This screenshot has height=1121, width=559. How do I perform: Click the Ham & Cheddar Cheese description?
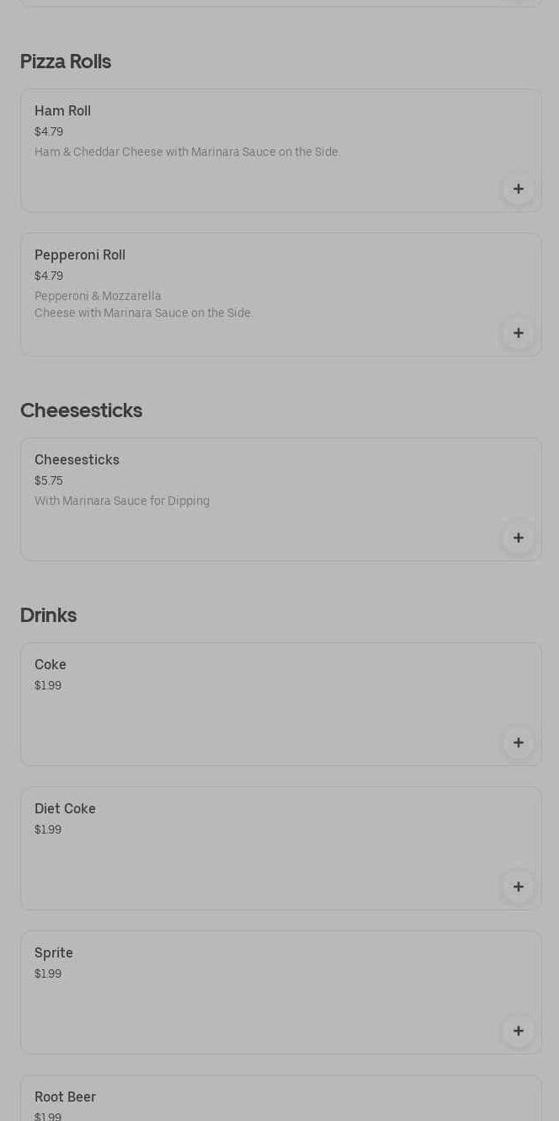point(187,153)
